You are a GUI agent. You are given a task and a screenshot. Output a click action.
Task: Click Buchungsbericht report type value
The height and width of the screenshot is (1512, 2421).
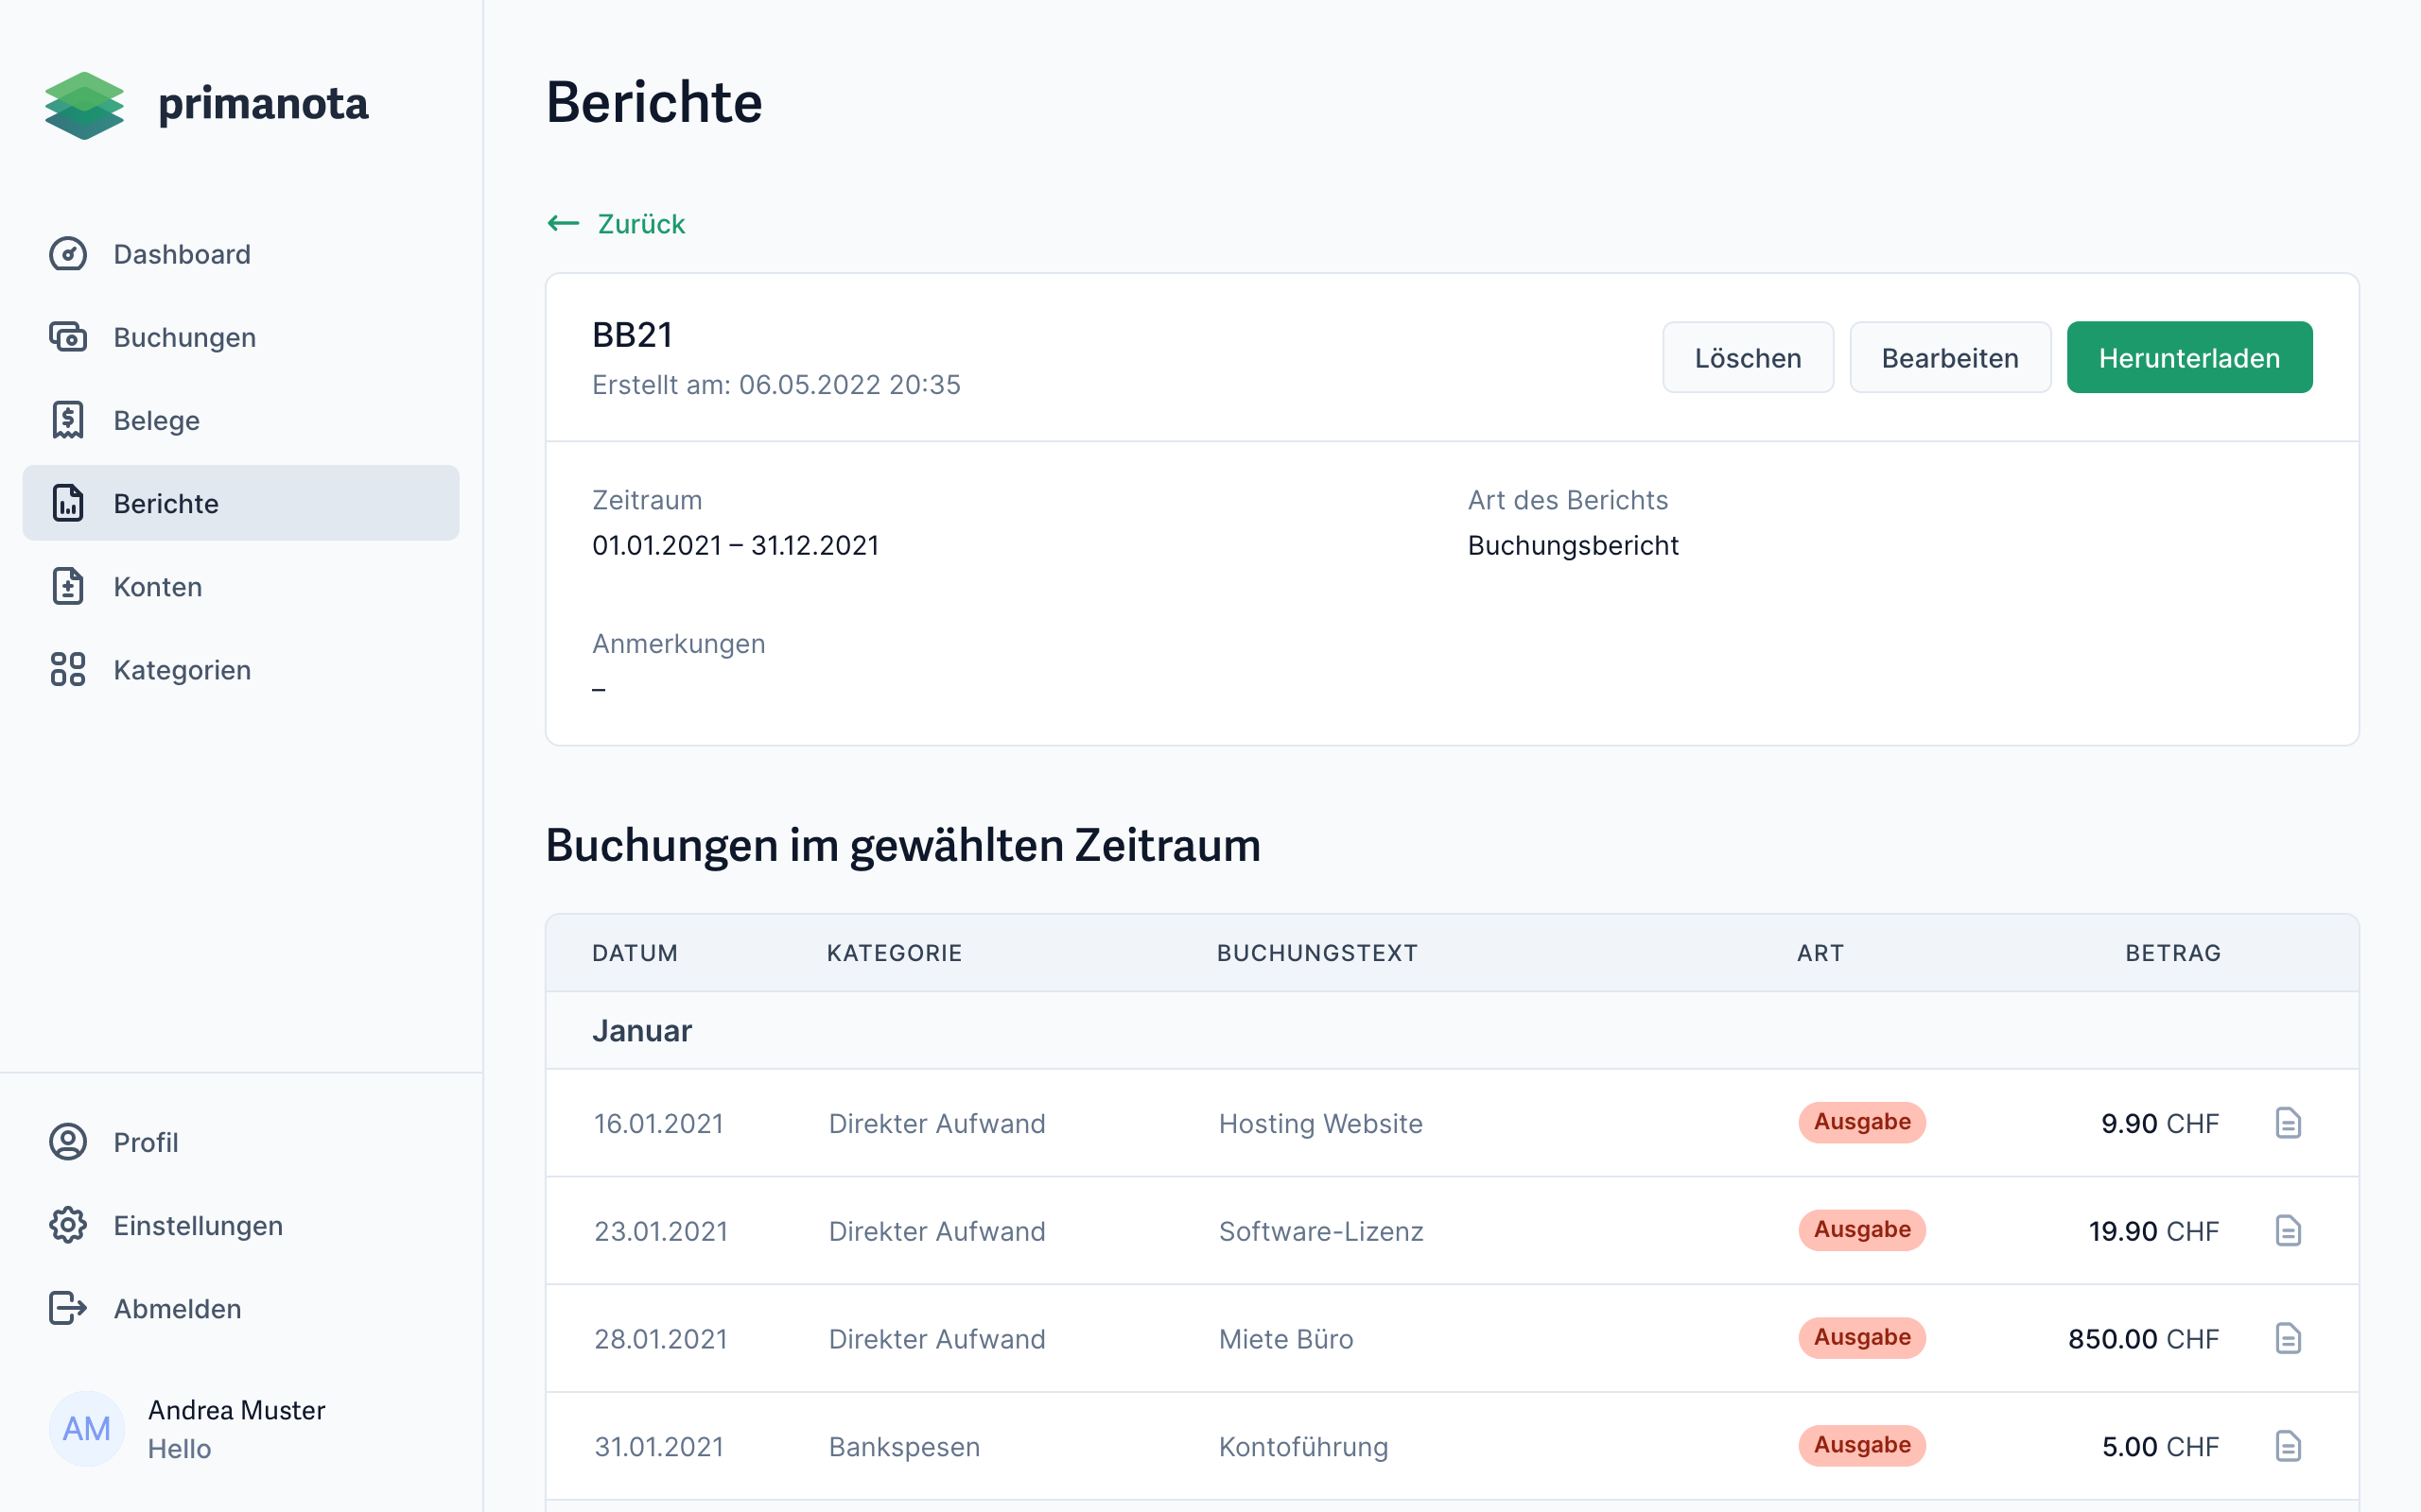pyautogui.click(x=1573, y=545)
